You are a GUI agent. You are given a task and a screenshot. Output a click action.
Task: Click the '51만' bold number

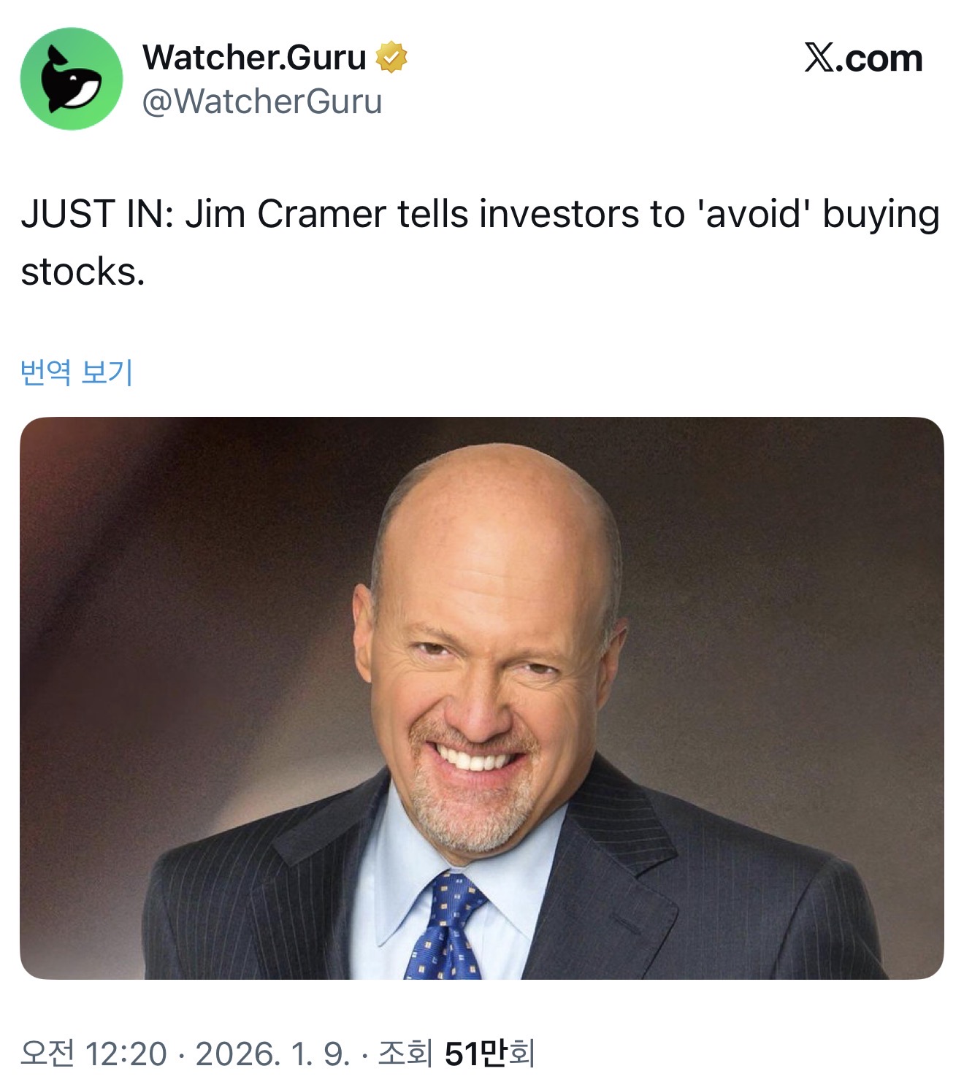tap(475, 1054)
